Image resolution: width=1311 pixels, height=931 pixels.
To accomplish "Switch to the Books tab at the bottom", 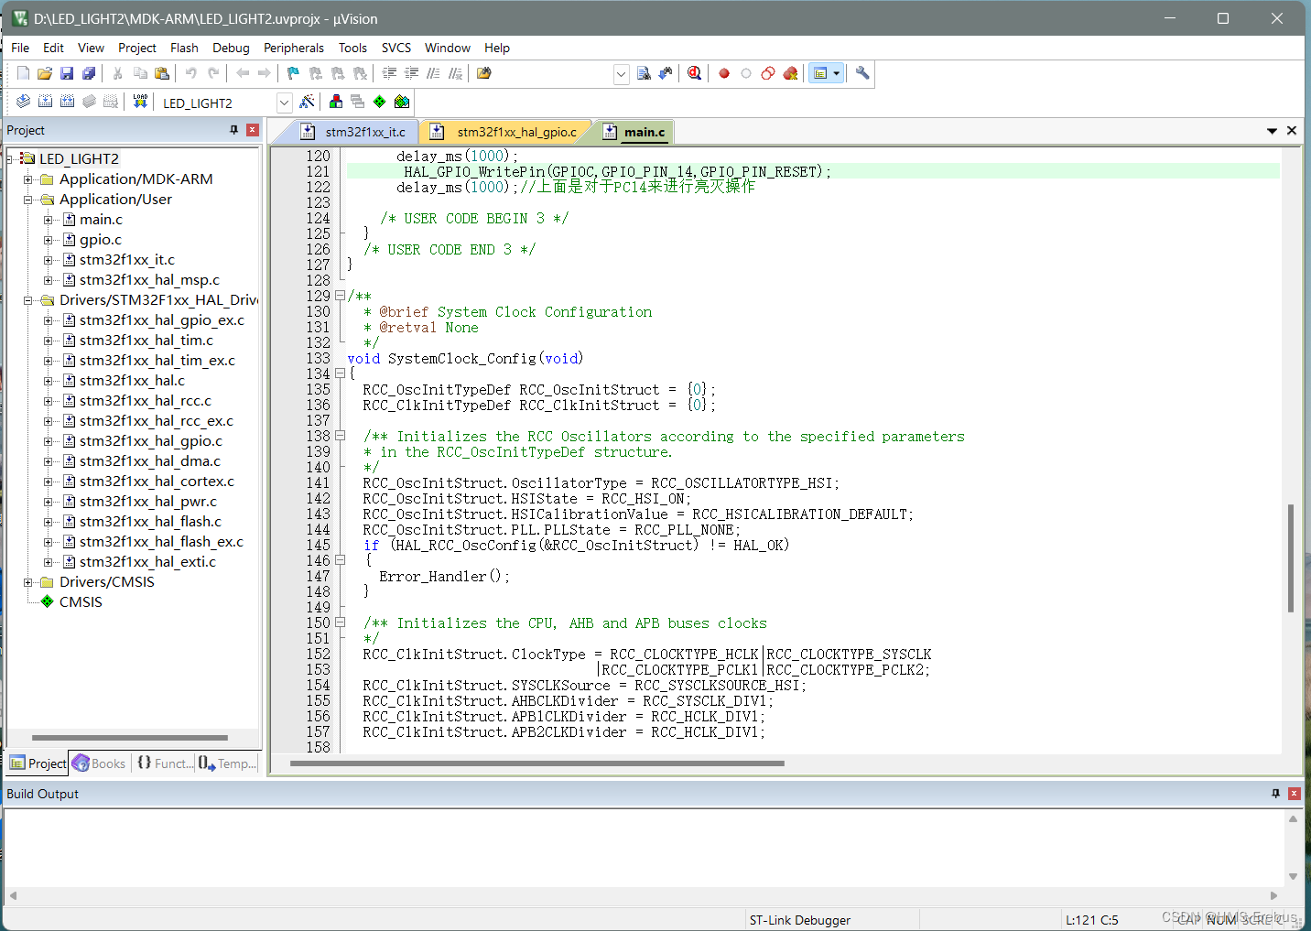I will [x=99, y=763].
